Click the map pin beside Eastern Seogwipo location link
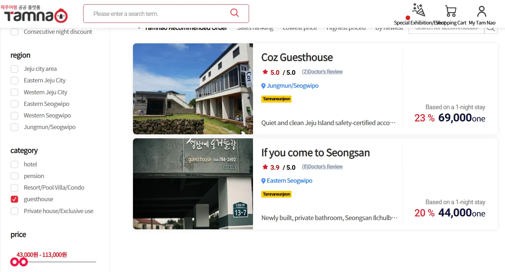Image resolution: width=505 pixels, height=272 pixels. [x=263, y=181]
